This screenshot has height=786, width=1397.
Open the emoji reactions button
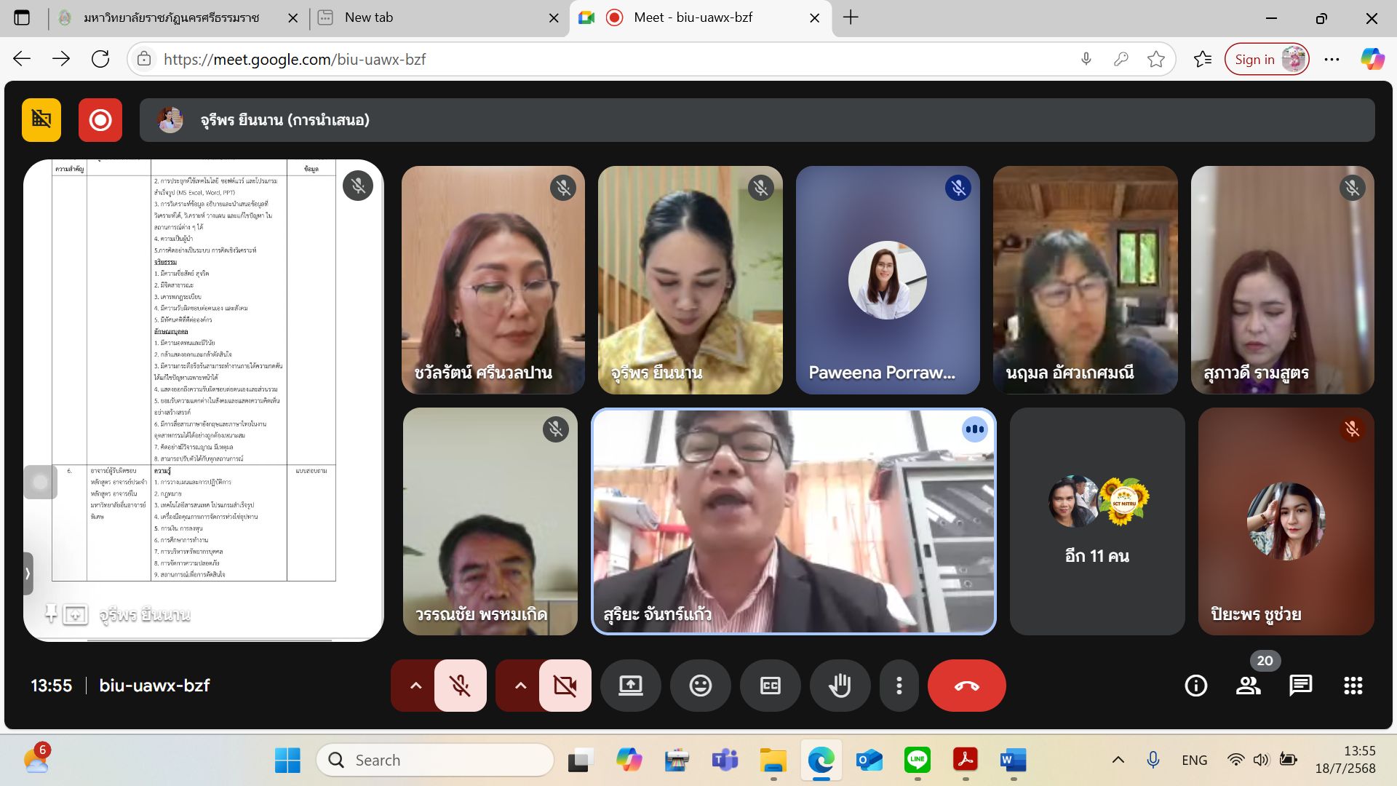coord(700,685)
